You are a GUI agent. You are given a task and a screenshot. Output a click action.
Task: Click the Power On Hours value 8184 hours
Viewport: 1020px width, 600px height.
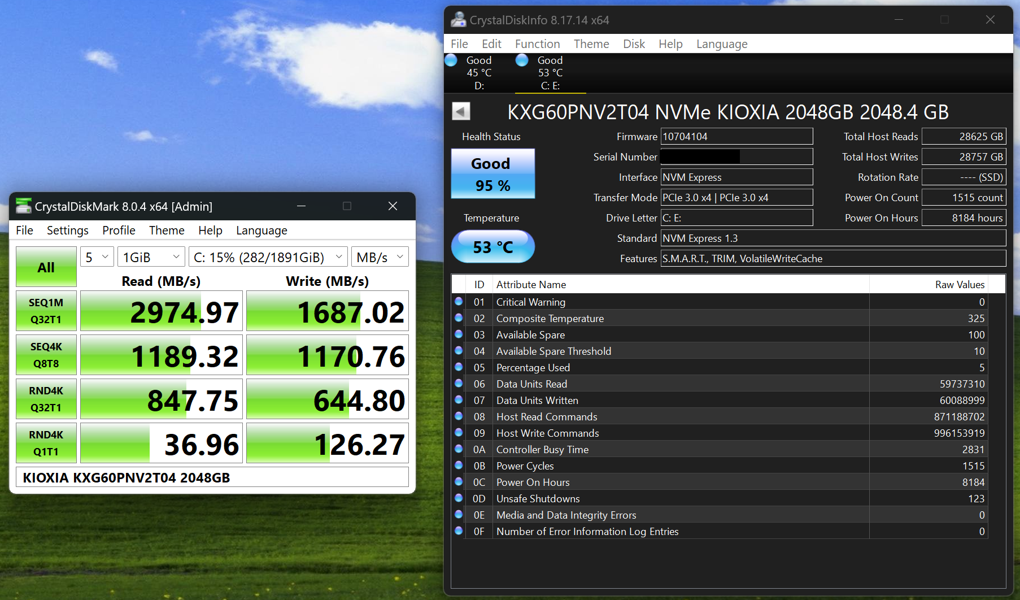pyautogui.click(x=964, y=218)
